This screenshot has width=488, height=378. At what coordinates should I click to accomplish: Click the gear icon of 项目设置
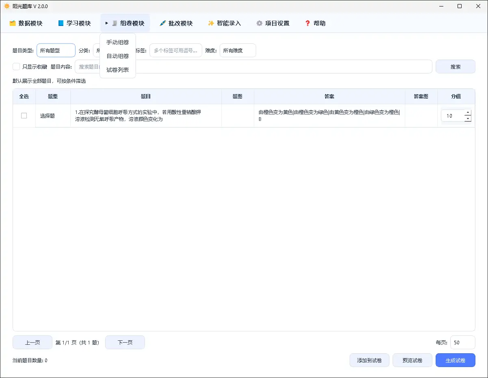259,24
